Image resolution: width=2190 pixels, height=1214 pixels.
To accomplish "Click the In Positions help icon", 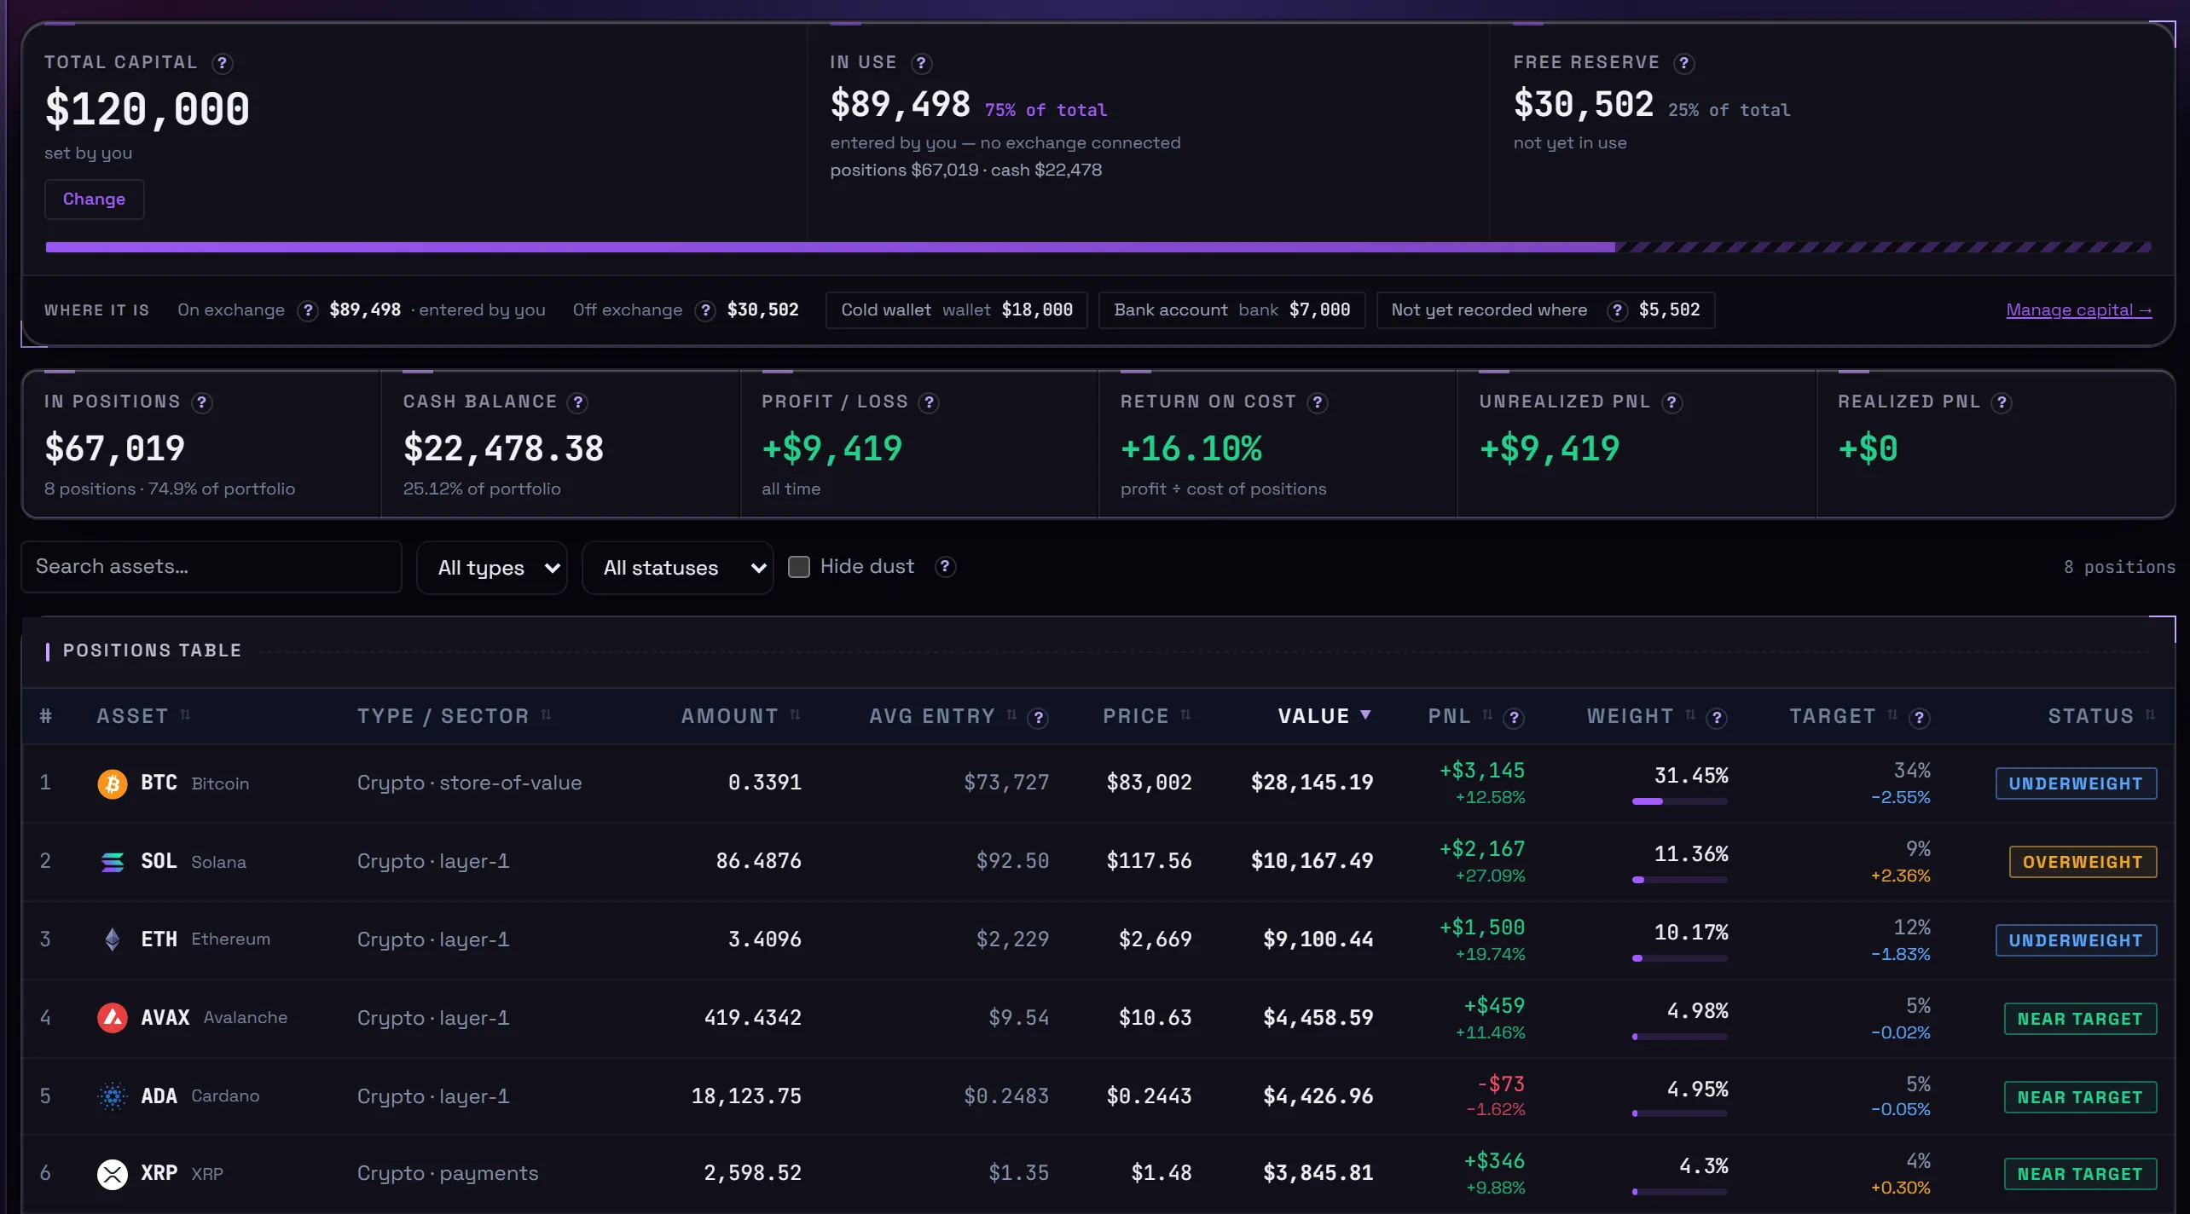I will click(x=202, y=402).
